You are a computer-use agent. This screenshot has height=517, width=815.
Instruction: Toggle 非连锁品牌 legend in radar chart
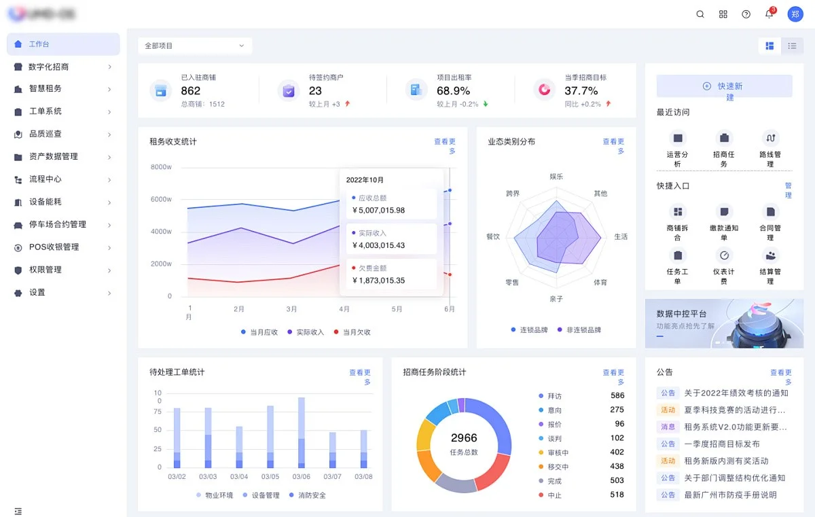point(579,329)
